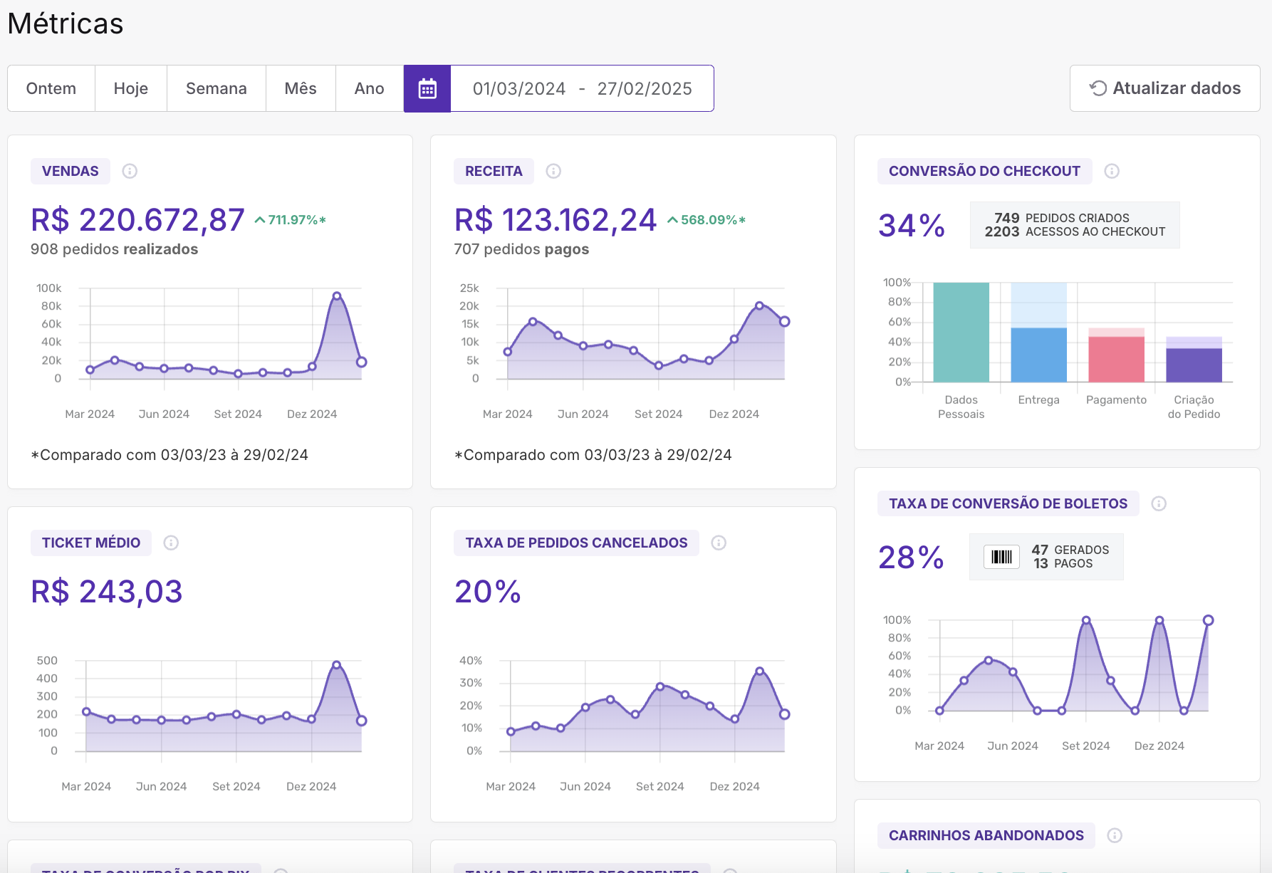This screenshot has width=1272, height=873.
Task: Click the Atualizar dados button
Action: pyautogui.click(x=1165, y=88)
